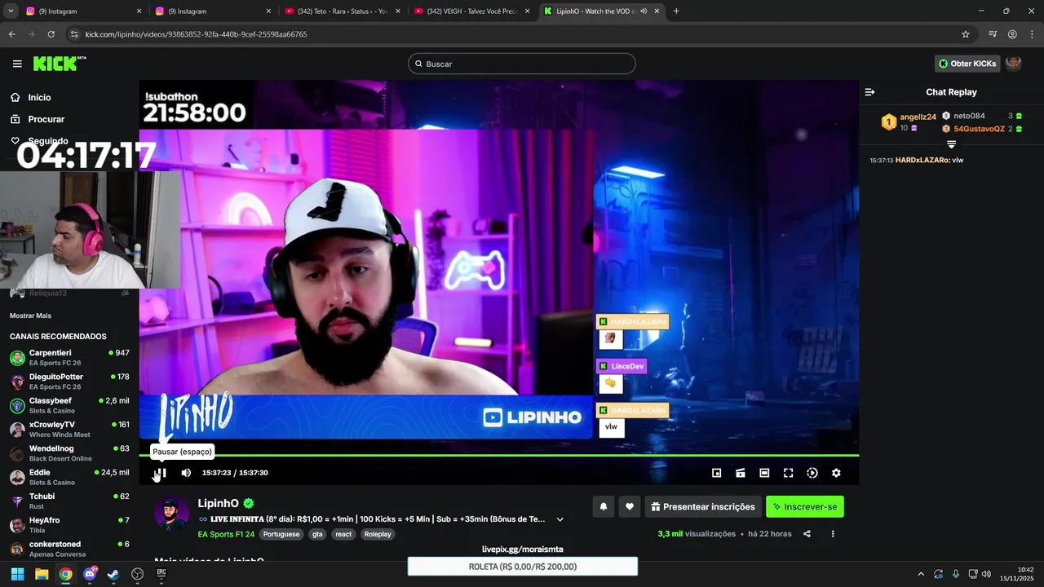Click the Chrome address bar URL
Image resolution: width=1044 pixels, height=587 pixels.
(x=197, y=34)
